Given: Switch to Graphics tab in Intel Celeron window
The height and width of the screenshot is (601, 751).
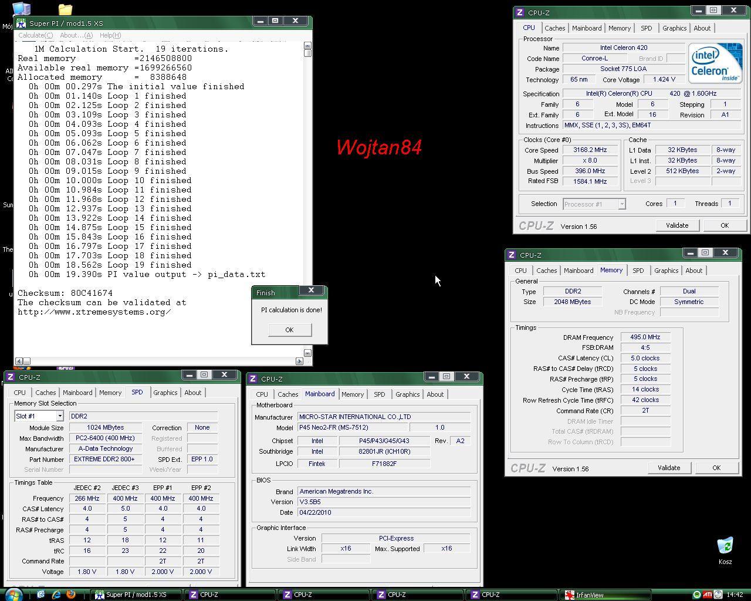Looking at the screenshot, I should pos(674,28).
